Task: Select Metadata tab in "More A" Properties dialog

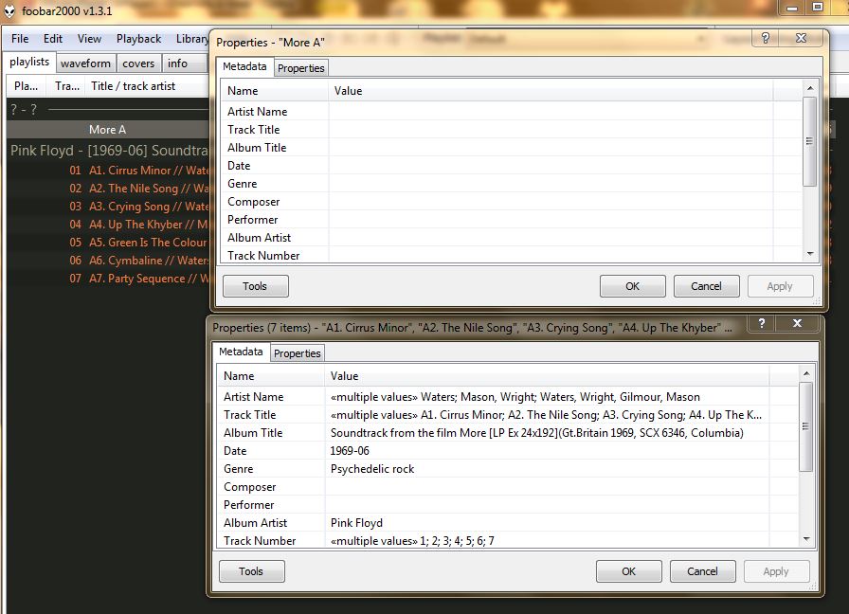Action: (244, 66)
